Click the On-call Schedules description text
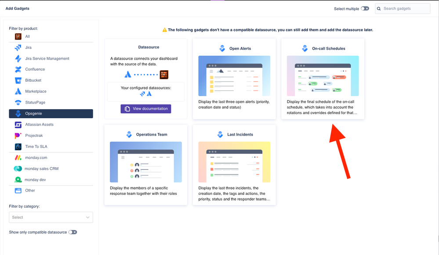 coord(322,108)
